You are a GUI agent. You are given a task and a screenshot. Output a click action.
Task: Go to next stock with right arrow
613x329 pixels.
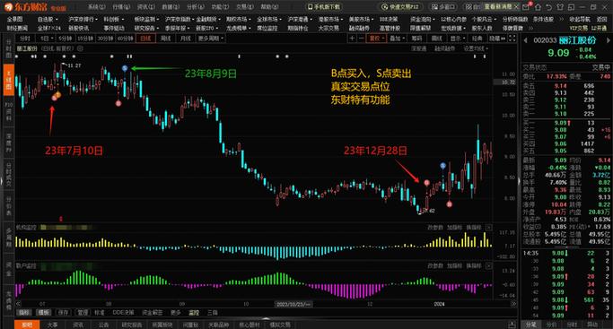tap(608, 40)
